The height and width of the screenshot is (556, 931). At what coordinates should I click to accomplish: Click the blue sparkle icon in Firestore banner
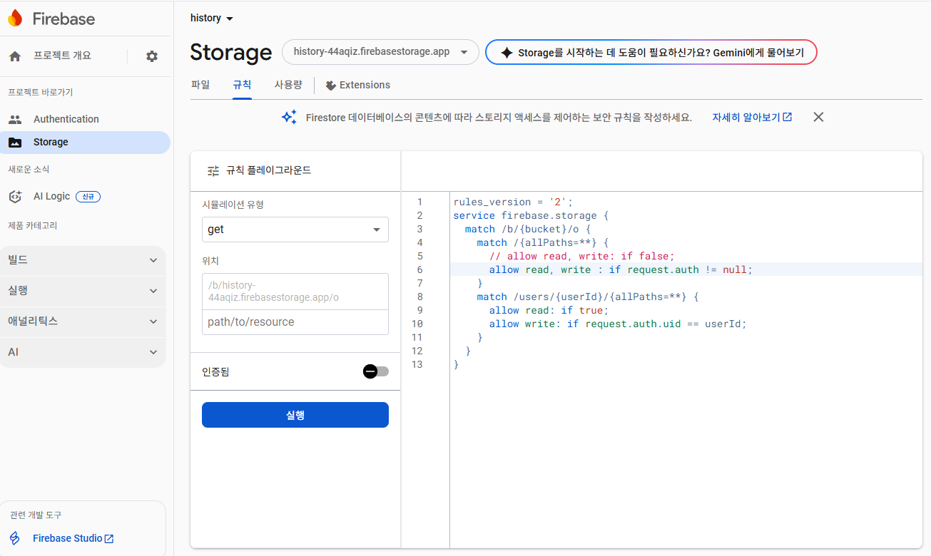click(289, 117)
